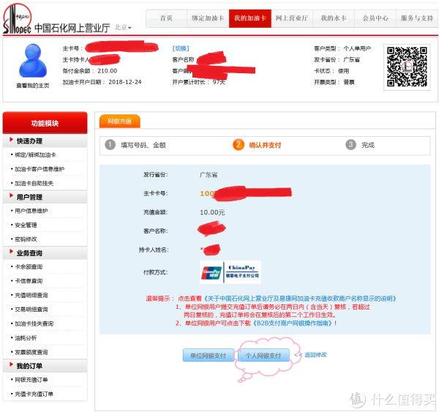Screen dimensions: 439x412
Task: Open 安全管理 in the sidebar
Action: [x=26, y=225]
